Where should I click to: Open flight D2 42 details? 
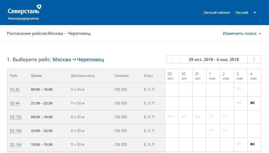pyautogui.click(x=15, y=89)
